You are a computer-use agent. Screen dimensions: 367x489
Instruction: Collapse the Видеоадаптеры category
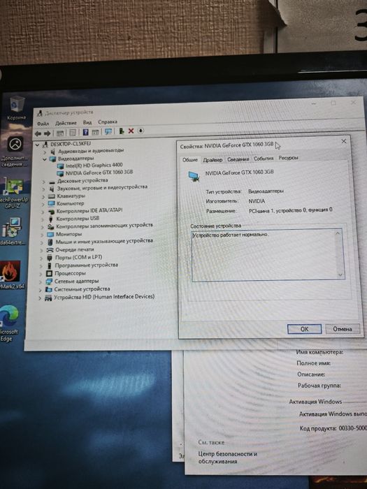45,159
